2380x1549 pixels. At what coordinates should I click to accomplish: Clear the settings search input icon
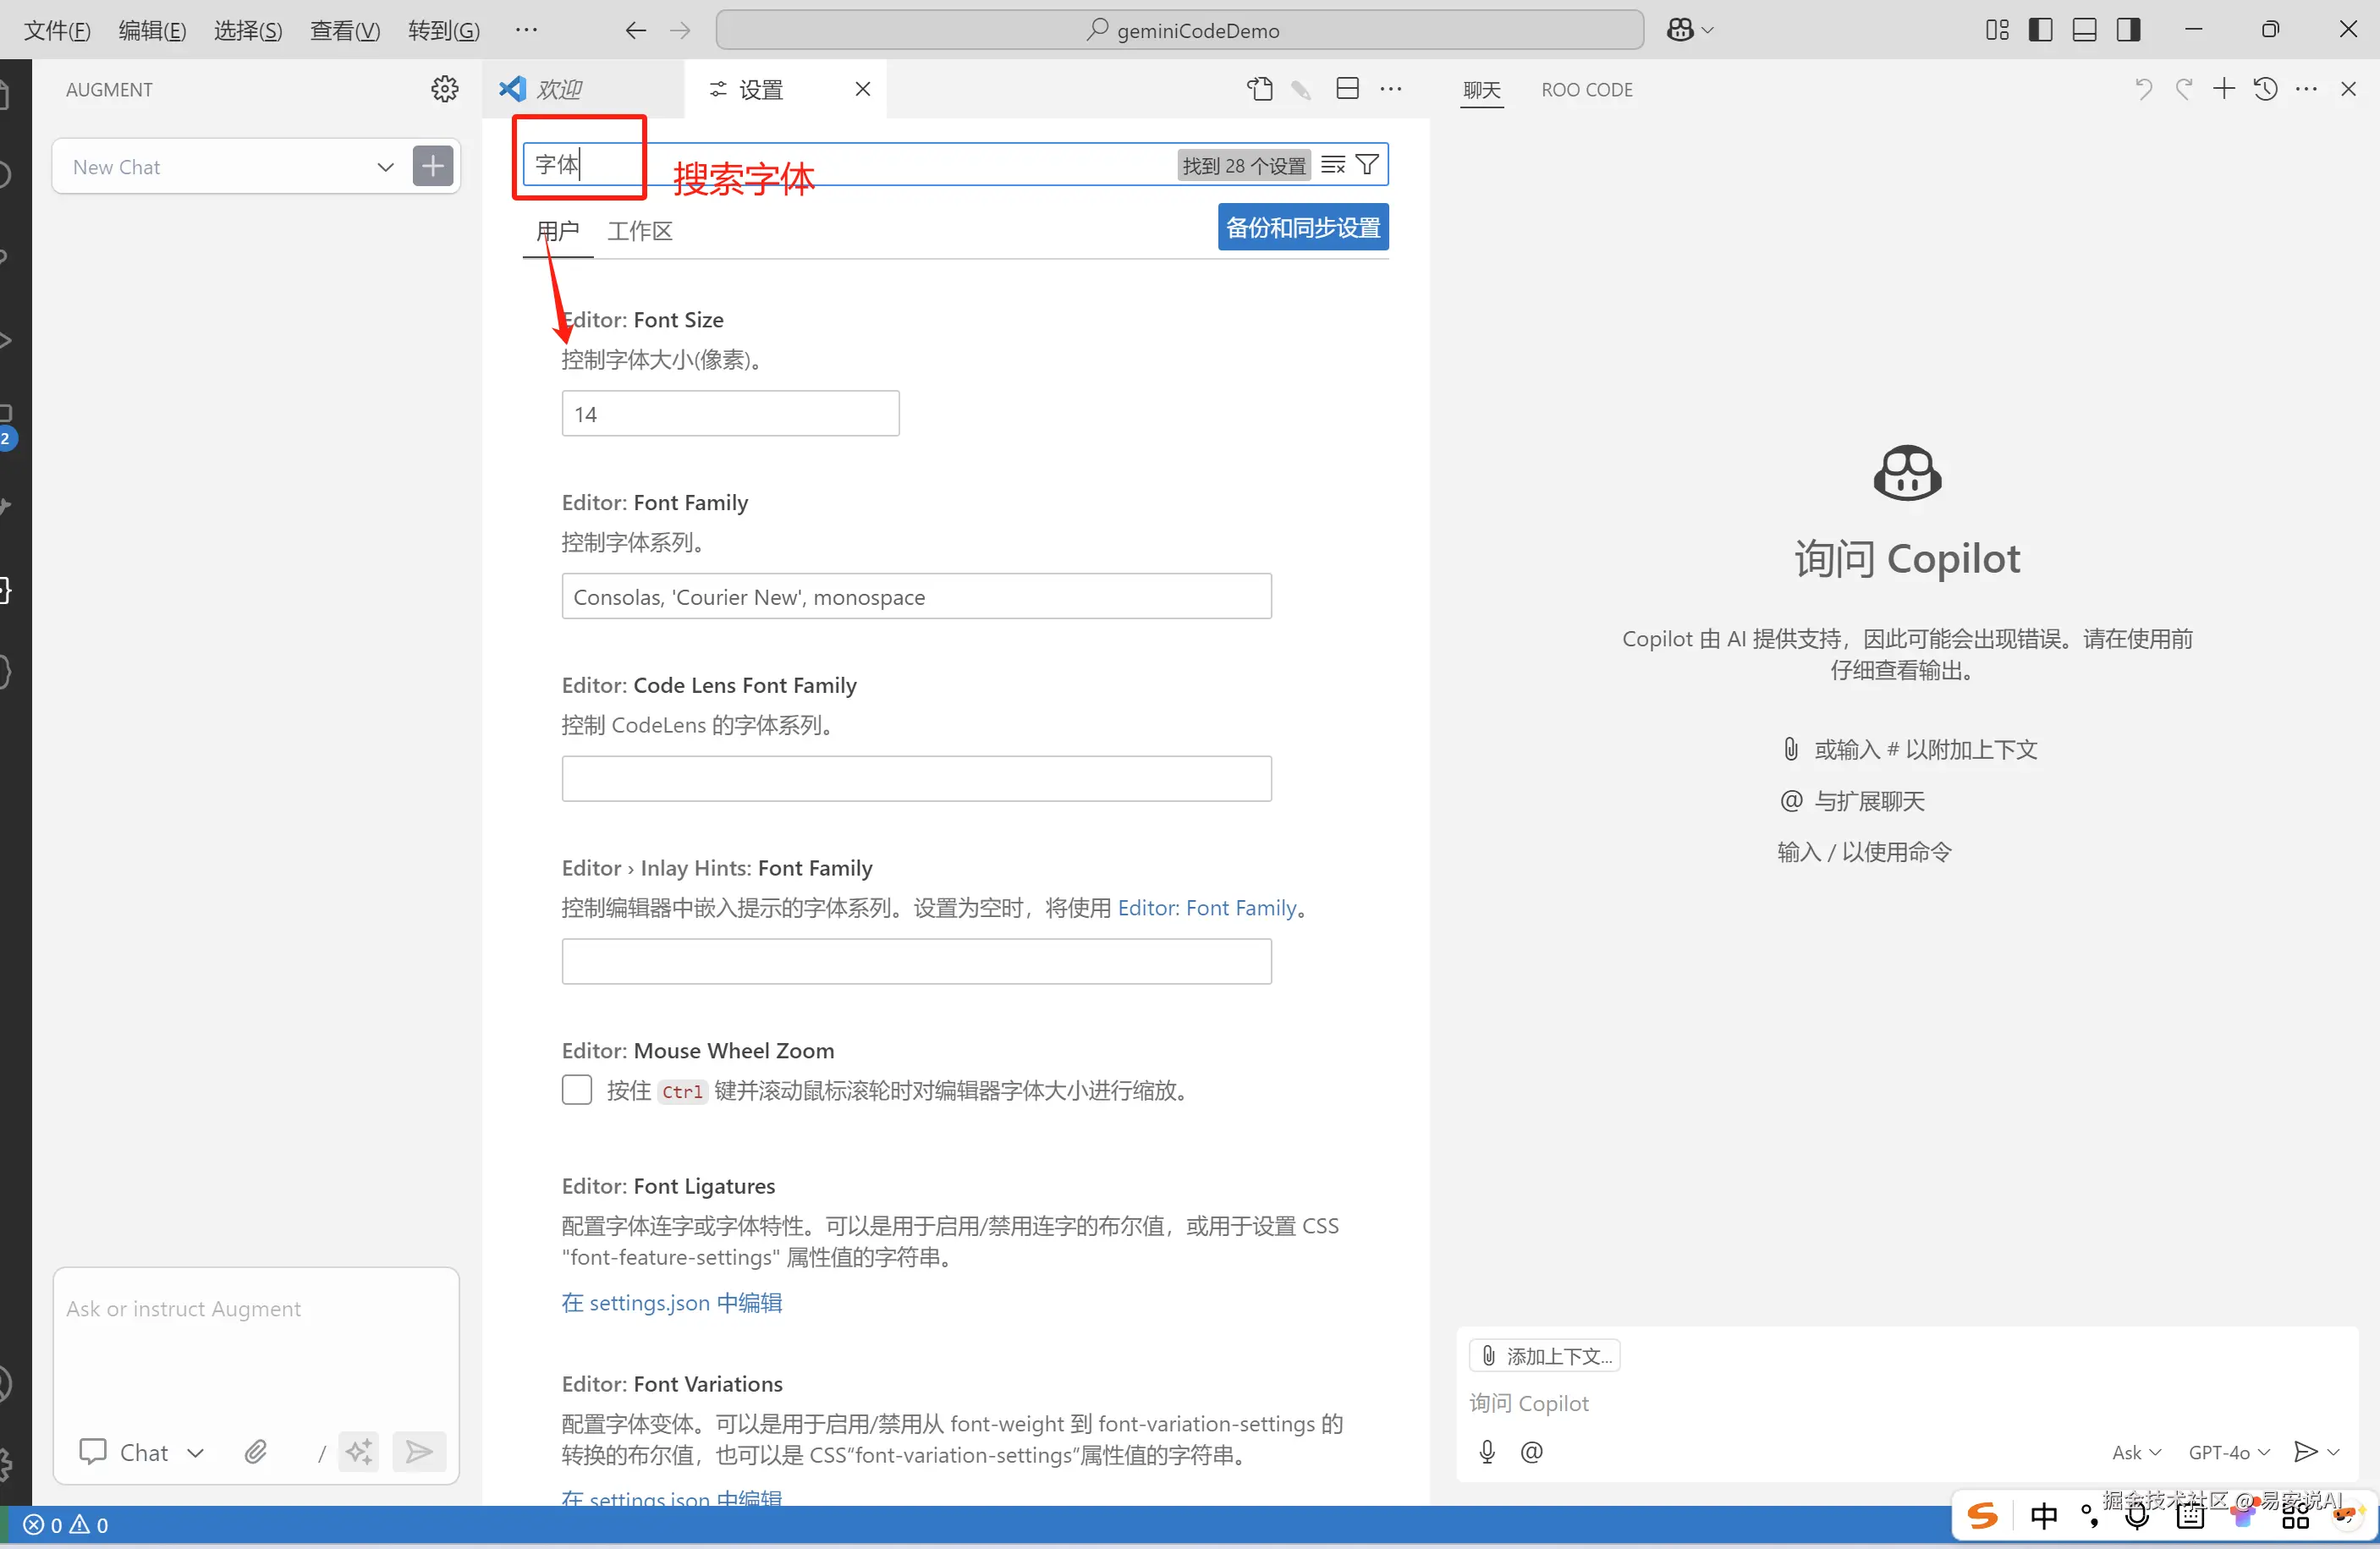click(1332, 165)
